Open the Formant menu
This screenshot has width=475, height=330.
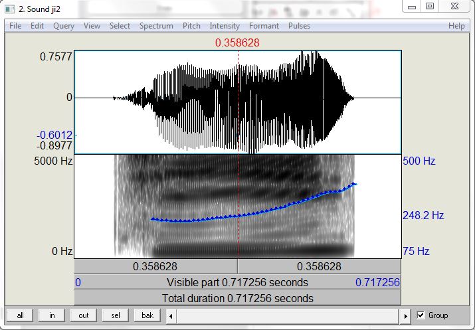[x=264, y=26]
